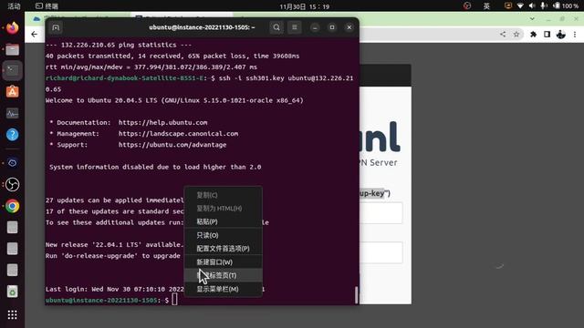This screenshot has width=584, height=328.
Task: Expand Chrome's tab search chevron
Action: tap(532, 18)
